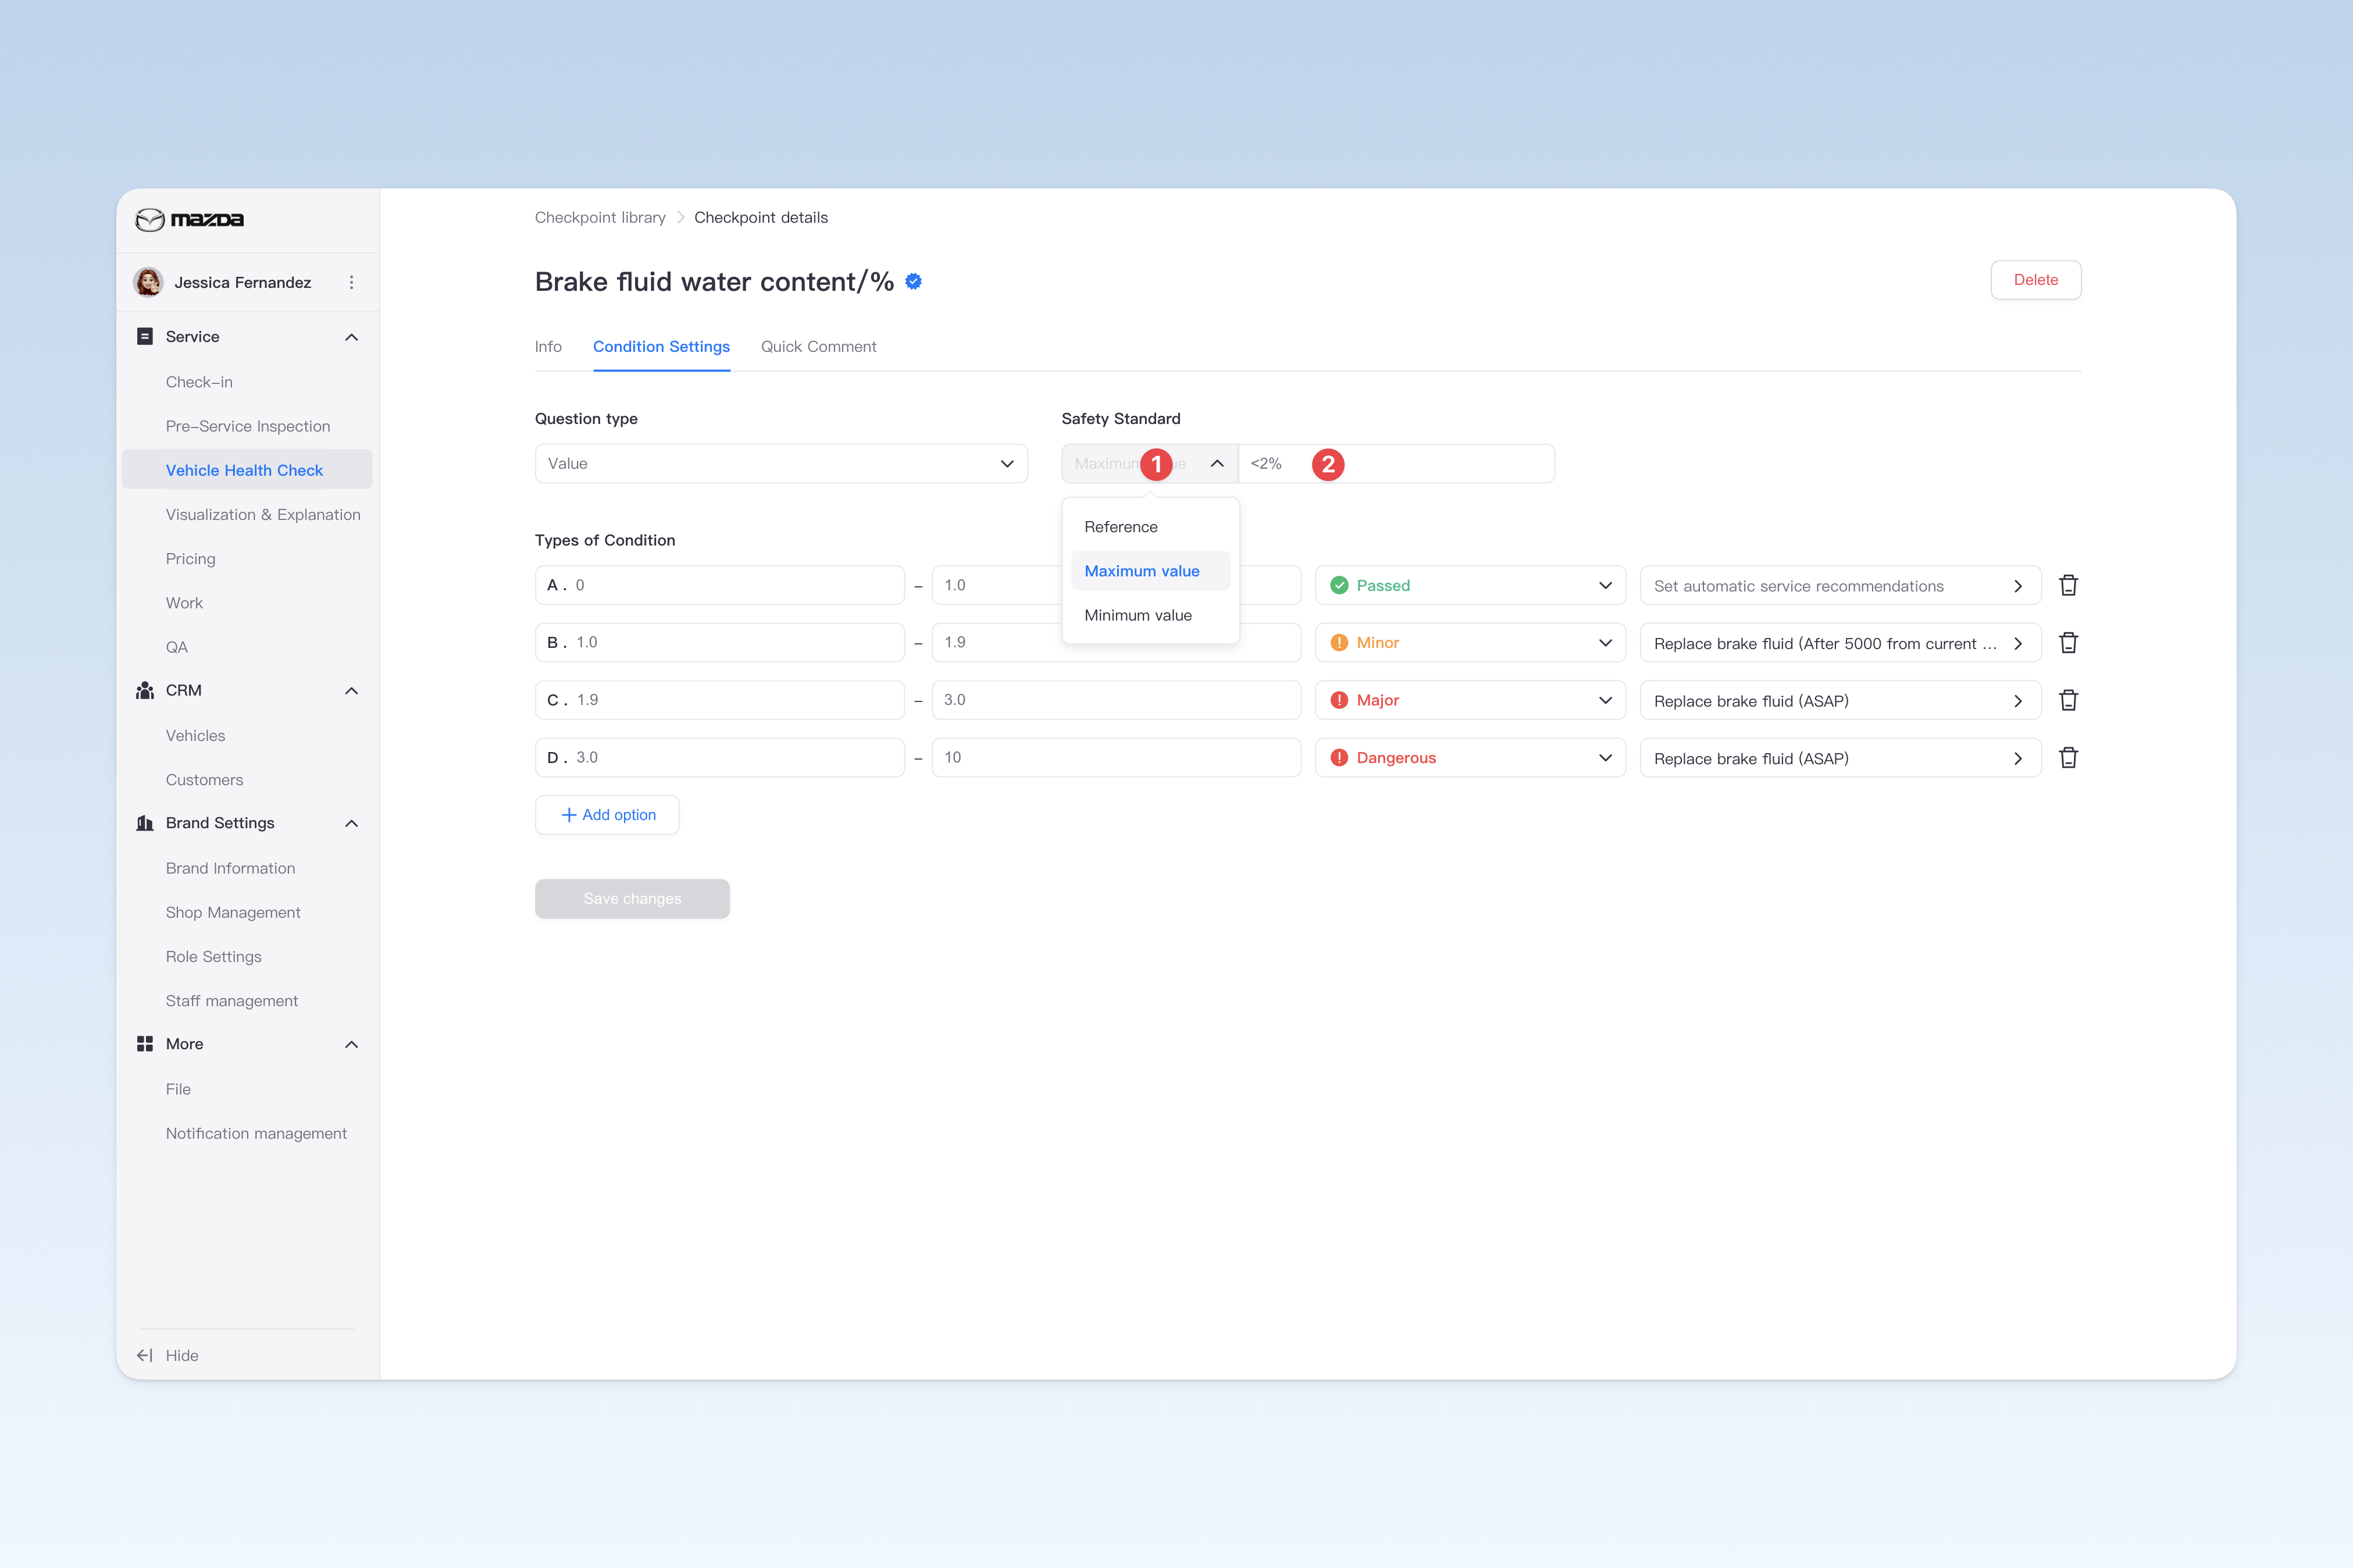
Task: Open the three-dot menu beside Jessica Fernandez
Action: pos(351,282)
